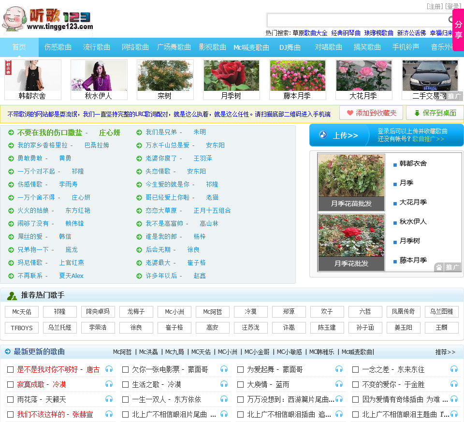Click headphone icon for 大庾情
The height and width of the screenshot is (422, 464).
click(x=339, y=384)
